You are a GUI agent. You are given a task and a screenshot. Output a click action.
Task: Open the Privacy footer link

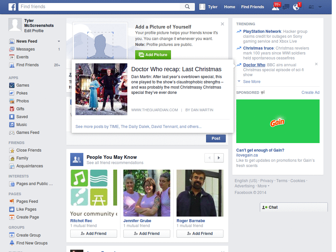266,181
